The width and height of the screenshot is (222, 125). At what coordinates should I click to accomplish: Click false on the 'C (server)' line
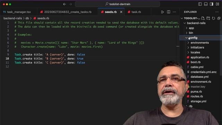[81, 62]
